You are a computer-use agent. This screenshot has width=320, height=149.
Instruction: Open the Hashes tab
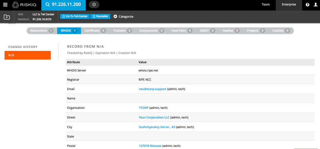click(x=231, y=31)
